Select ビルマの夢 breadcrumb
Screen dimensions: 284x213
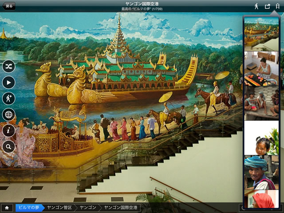coord(29,208)
